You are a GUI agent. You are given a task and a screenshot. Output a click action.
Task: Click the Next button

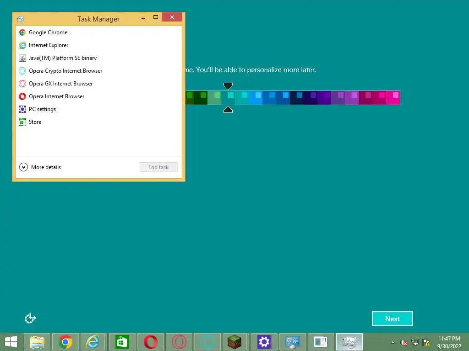(x=393, y=319)
